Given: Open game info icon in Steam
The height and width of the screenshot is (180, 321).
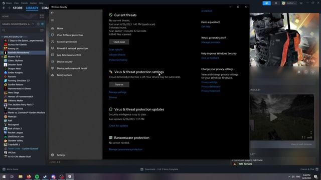Looking at the screenshot, I should [x=306, y=72].
